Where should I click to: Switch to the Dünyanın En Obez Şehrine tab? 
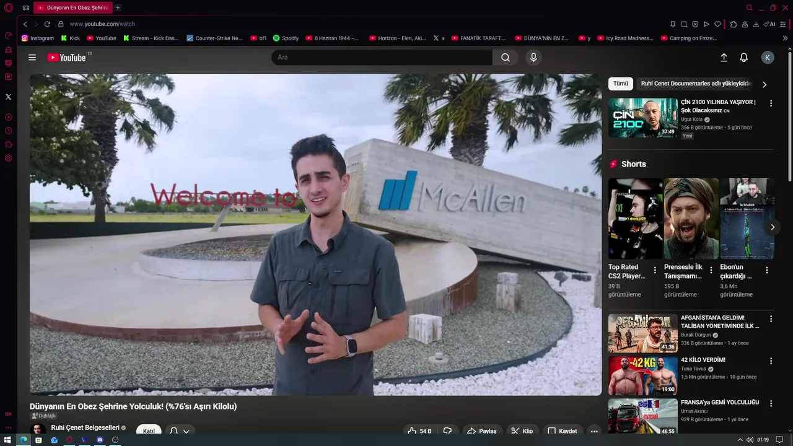click(72, 8)
